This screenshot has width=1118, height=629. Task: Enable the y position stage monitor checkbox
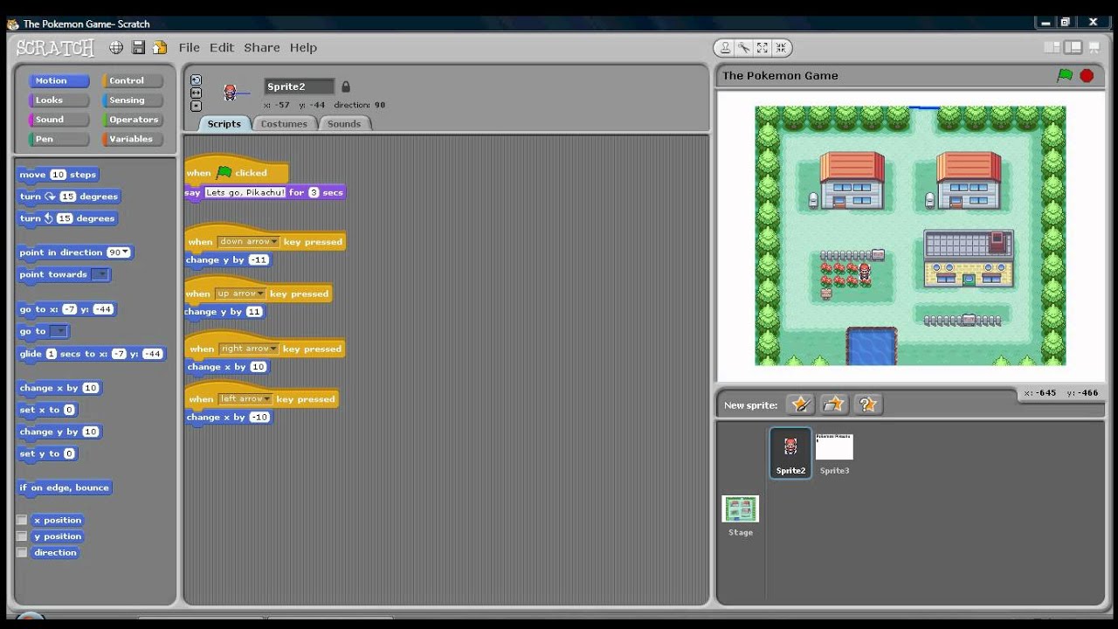(23, 536)
